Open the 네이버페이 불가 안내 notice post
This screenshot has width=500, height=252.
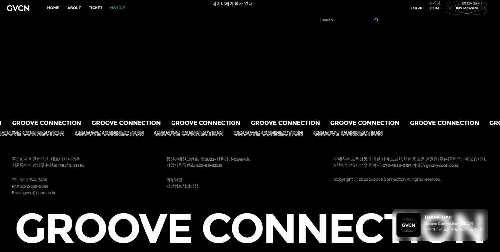pyautogui.click(x=233, y=4)
